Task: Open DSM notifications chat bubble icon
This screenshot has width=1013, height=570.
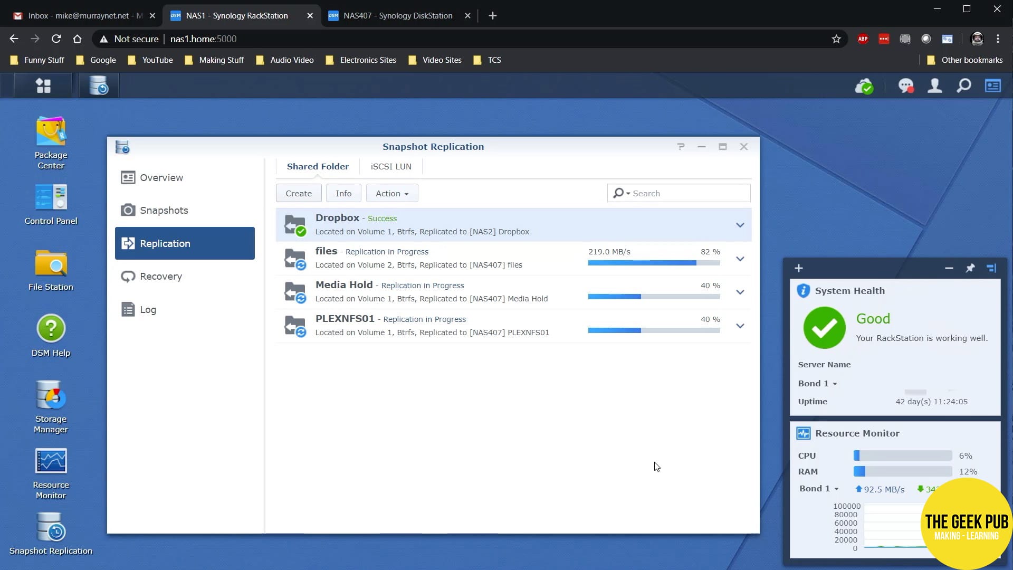Action: point(906,86)
